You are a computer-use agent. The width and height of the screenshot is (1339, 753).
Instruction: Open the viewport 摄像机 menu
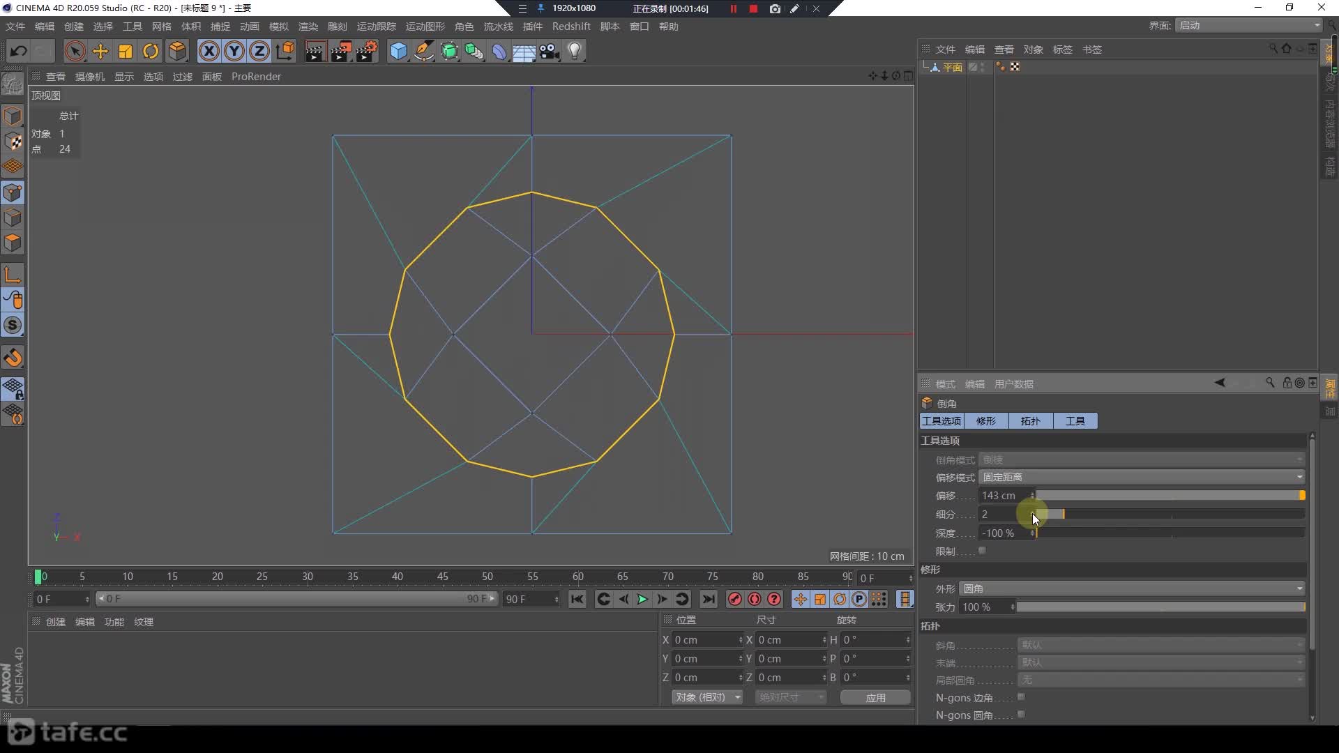point(90,77)
